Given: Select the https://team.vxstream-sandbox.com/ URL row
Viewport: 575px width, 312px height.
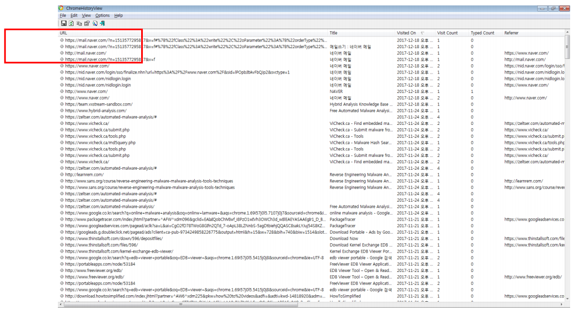Looking at the screenshot, I should 99,104.
